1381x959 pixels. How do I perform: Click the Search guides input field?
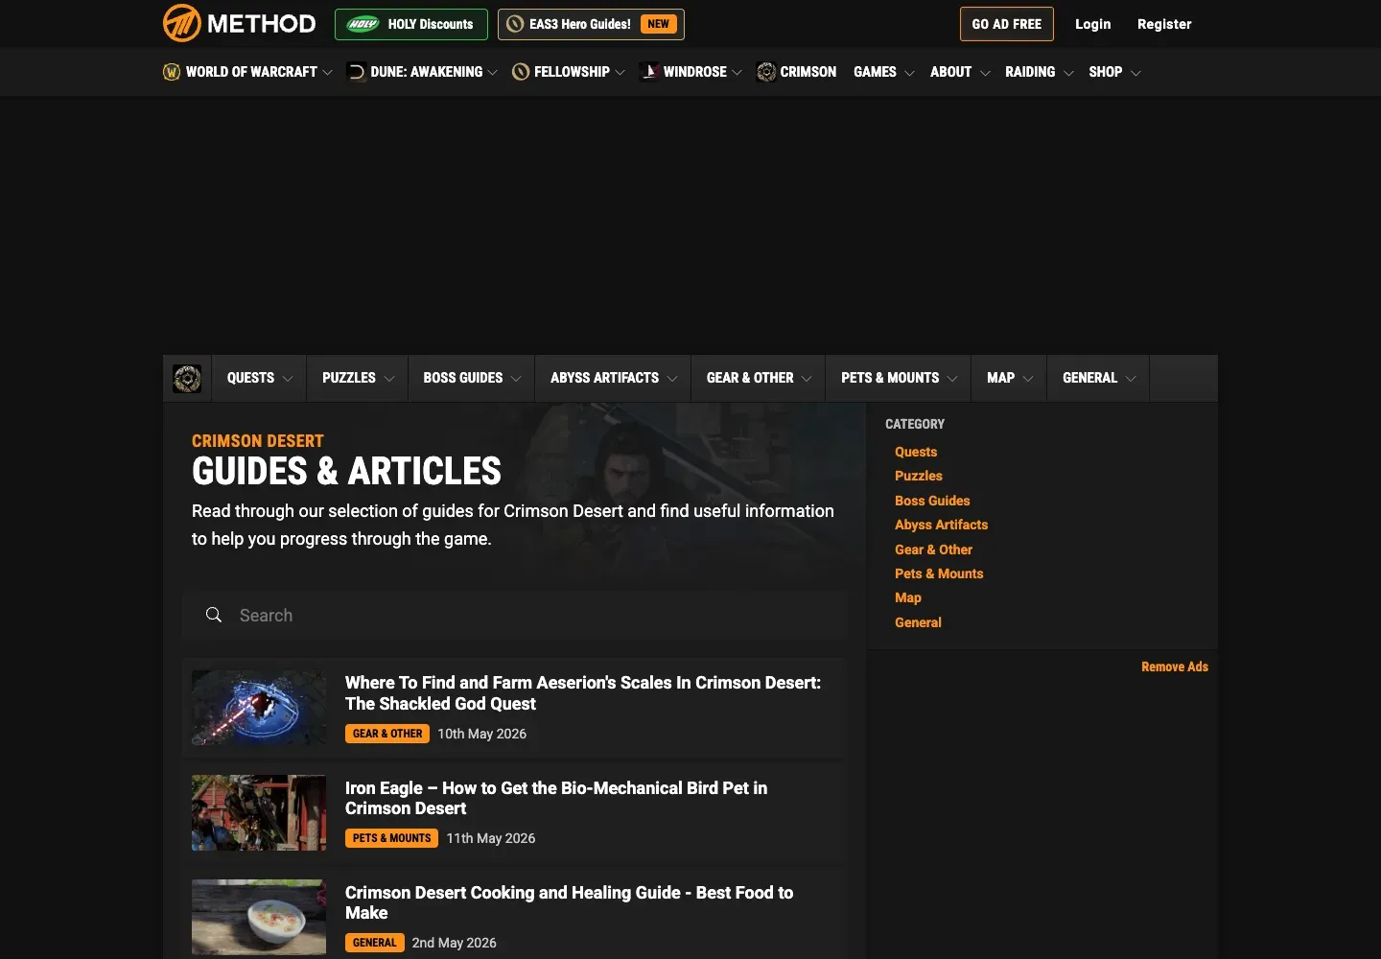click(x=514, y=615)
